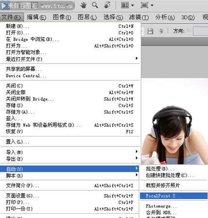Expand 最近打开文件 submenu arrow
This screenshot has width=208, height=218.
pyautogui.click(x=136, y=58)
